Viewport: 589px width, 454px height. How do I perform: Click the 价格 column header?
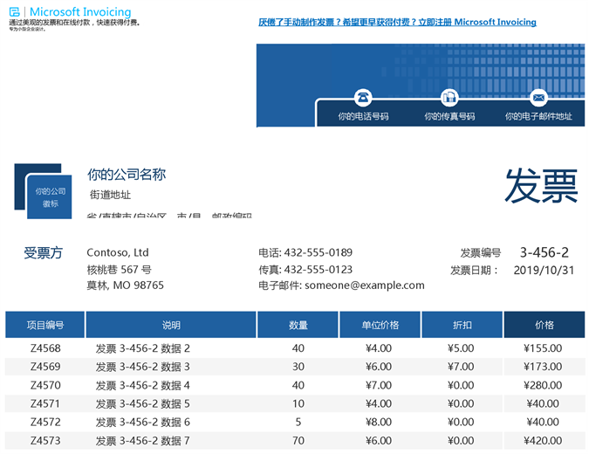coord(544,325)
